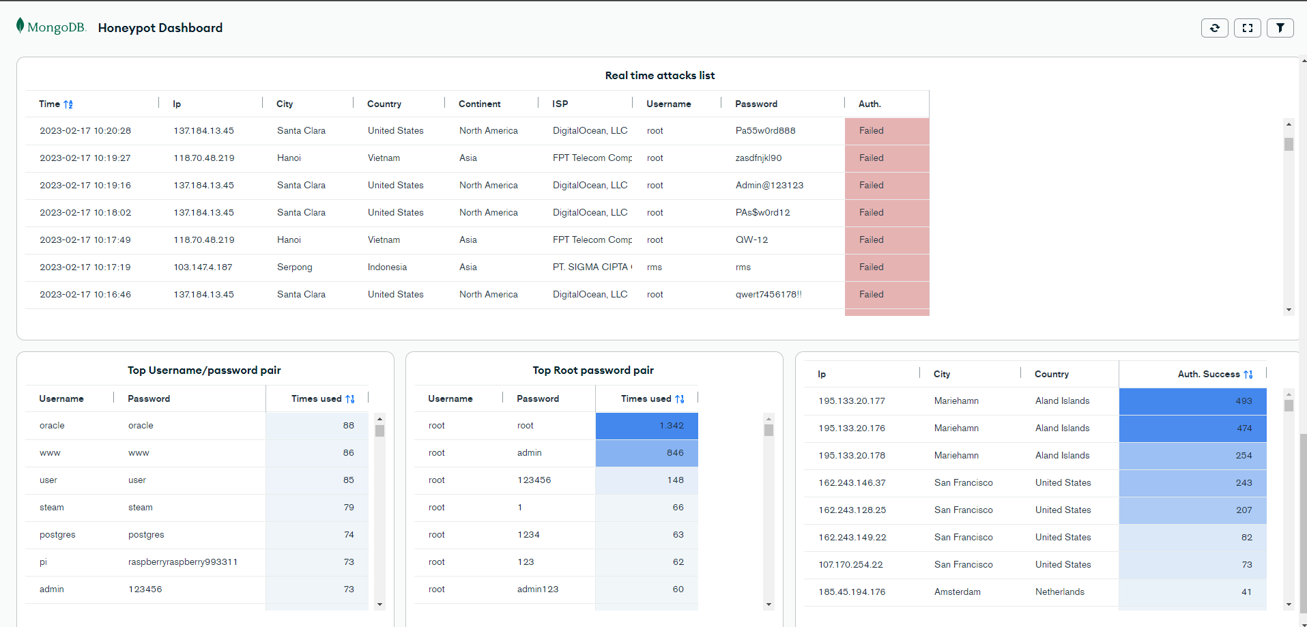Sort by Auth. Success column icon

point(1248,375)
